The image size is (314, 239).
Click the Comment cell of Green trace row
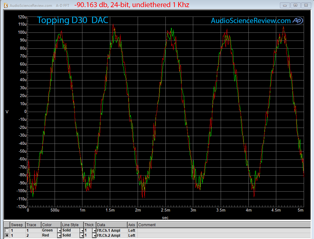pos(224,231)
